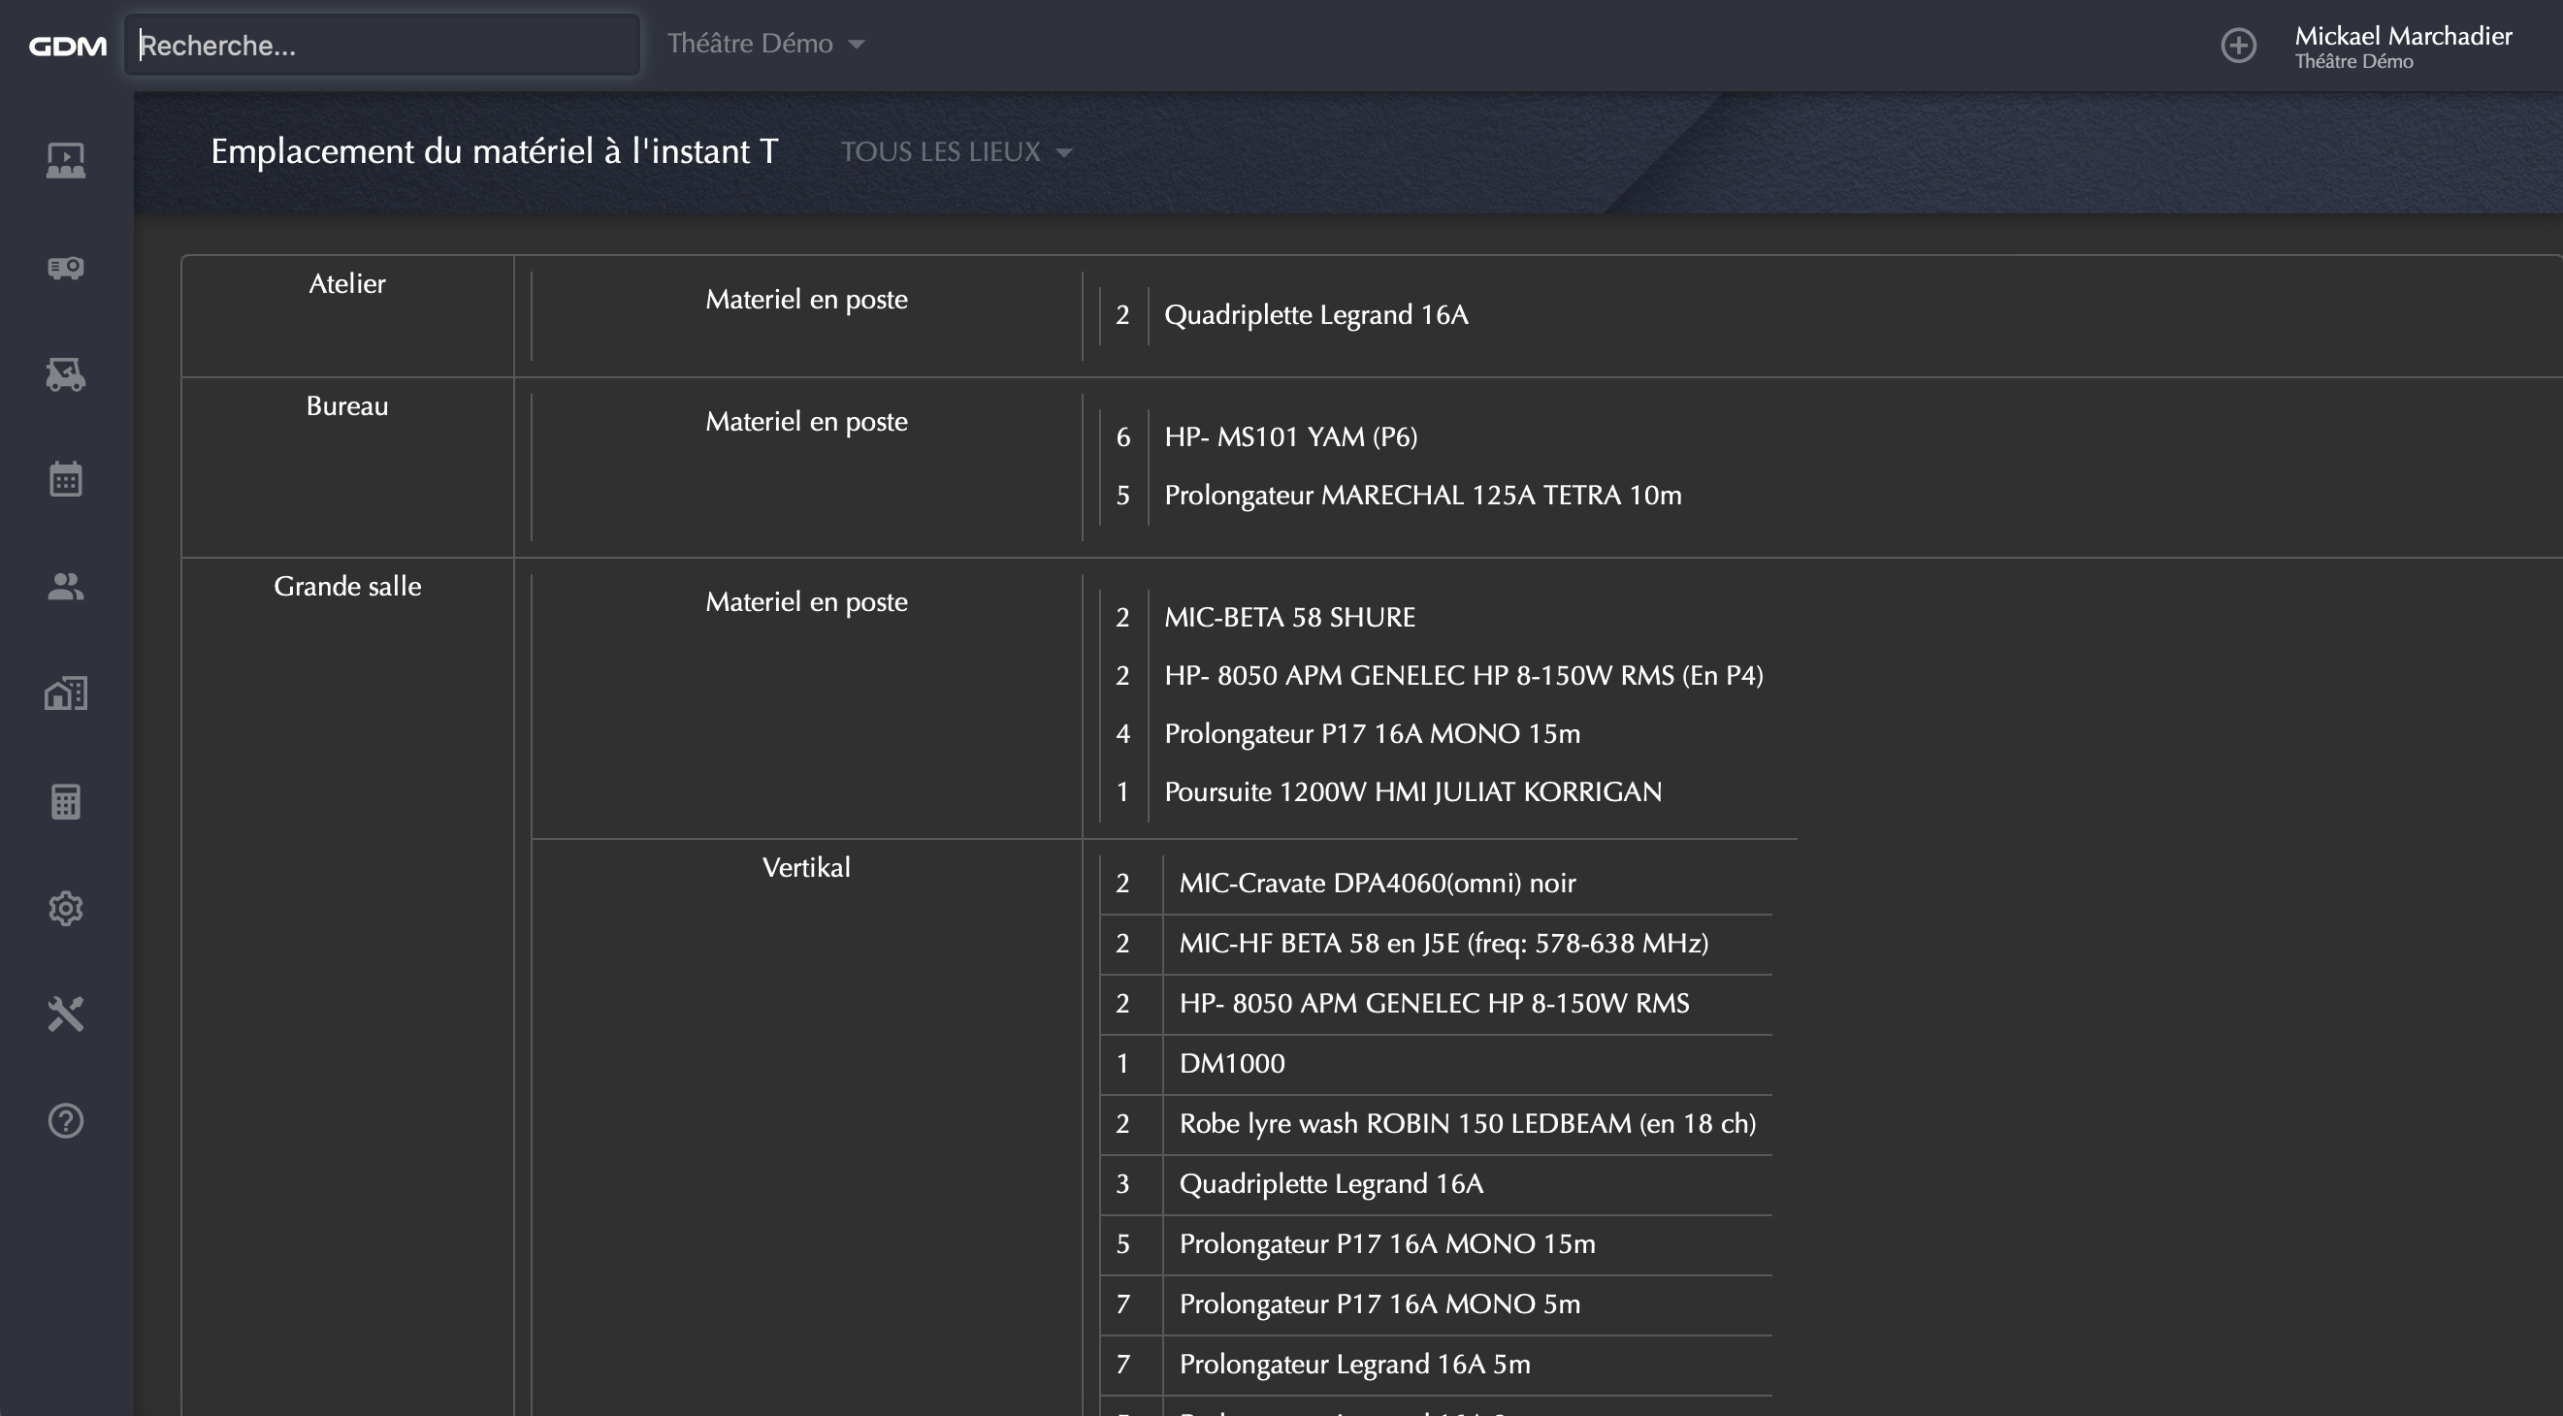Open the people/users sidebar icon
2563x1416 pixels.
pos(66,587)
